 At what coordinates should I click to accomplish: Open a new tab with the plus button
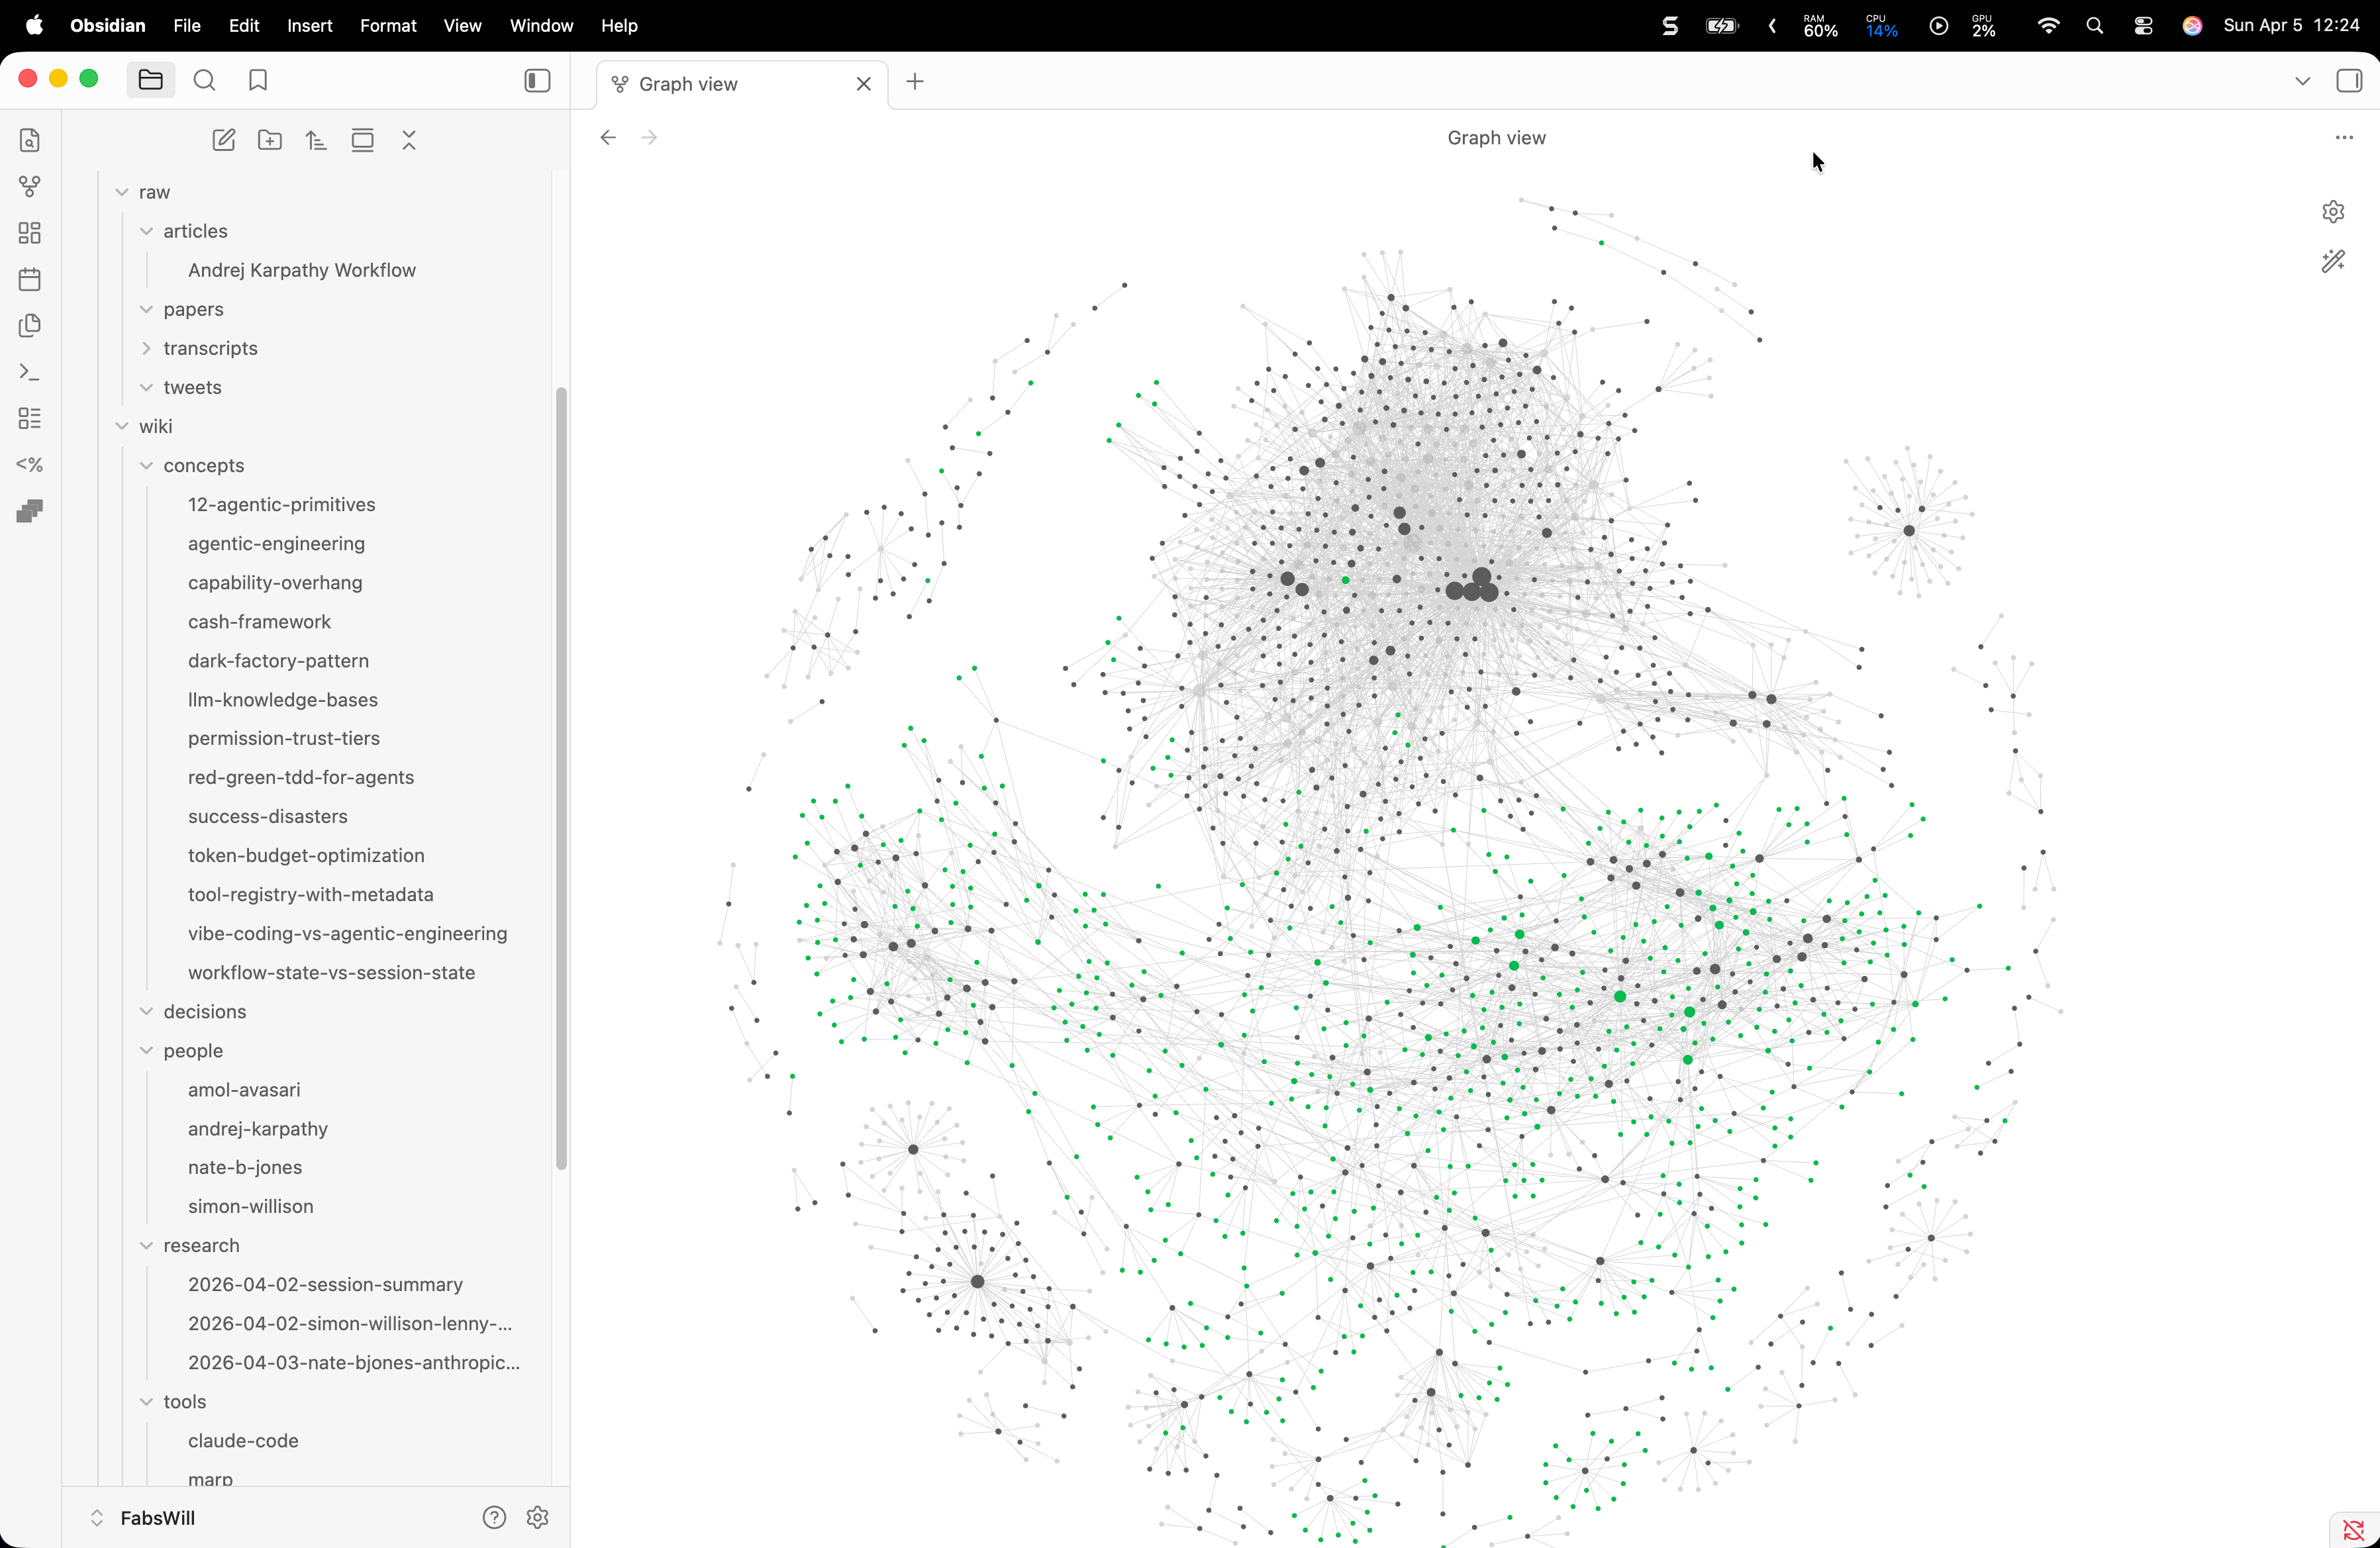pyautogui.click(x=914, y=82)
